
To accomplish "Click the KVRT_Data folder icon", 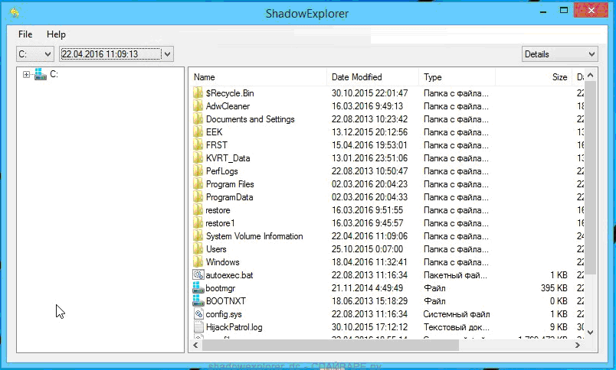I will click(198, 158).
